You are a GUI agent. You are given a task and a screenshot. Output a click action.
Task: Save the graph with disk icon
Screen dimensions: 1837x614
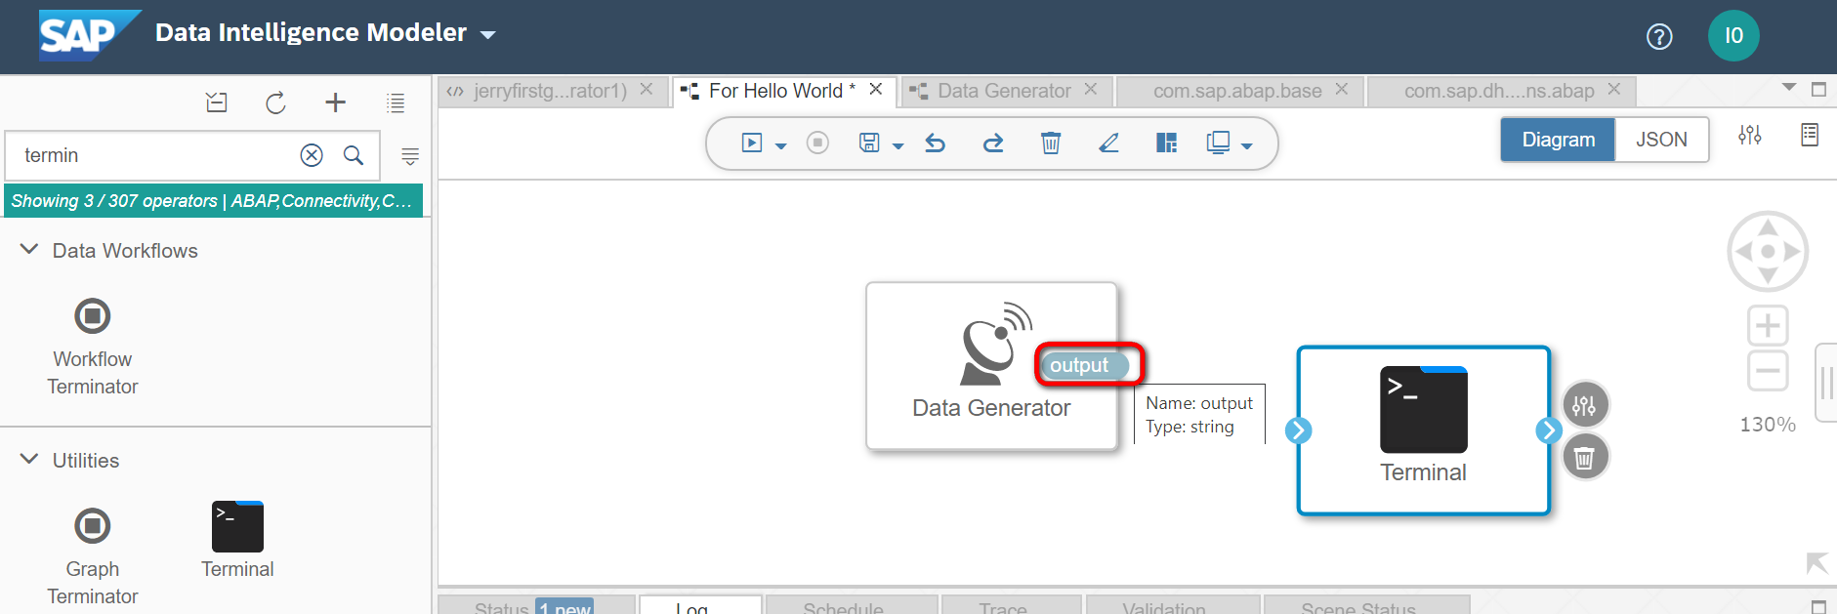click(x=869, y=143)
